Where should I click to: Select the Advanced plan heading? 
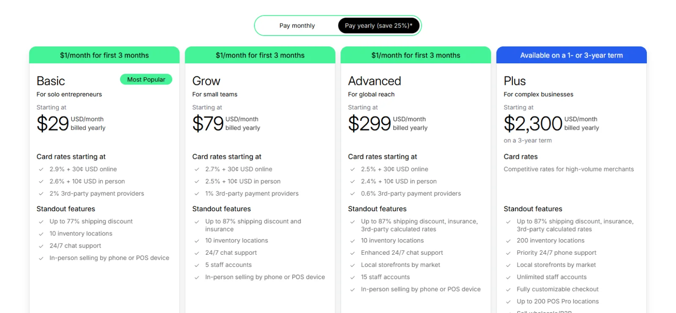pos(374,81)
